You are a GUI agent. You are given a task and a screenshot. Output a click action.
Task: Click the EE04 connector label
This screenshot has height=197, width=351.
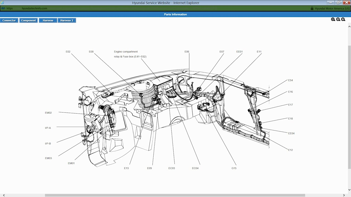291,133
